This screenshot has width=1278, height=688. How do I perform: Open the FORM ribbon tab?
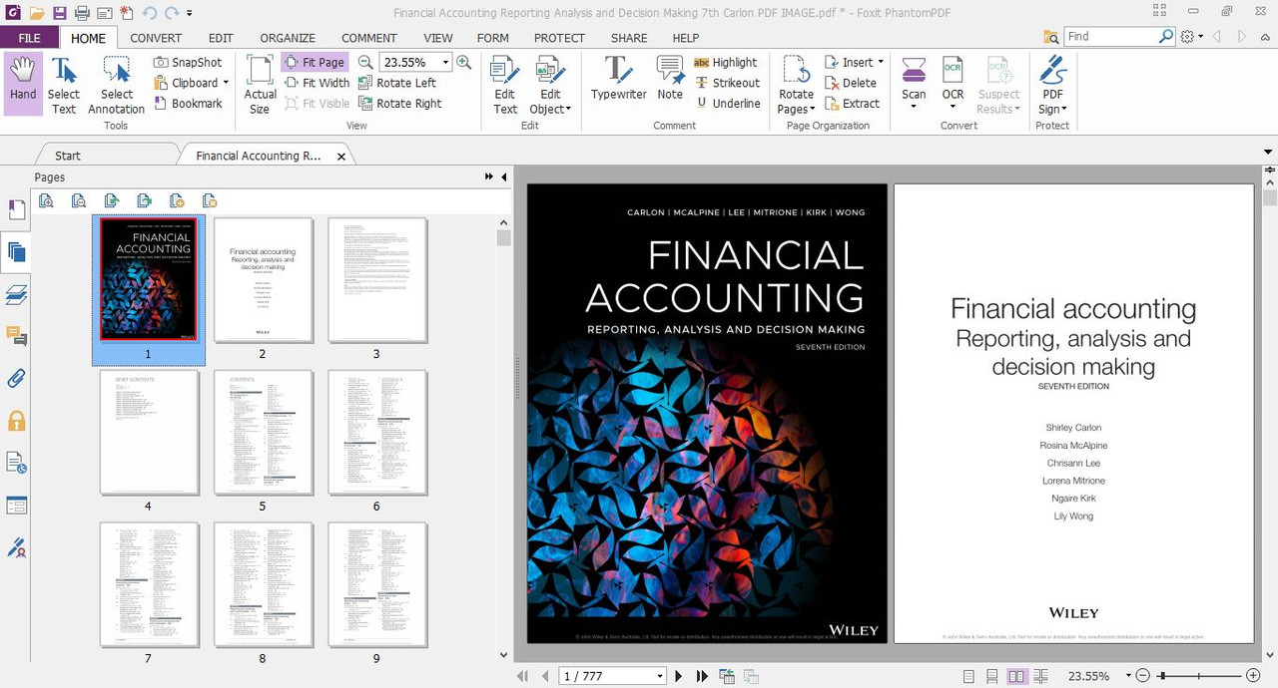(x=493, y=38)
